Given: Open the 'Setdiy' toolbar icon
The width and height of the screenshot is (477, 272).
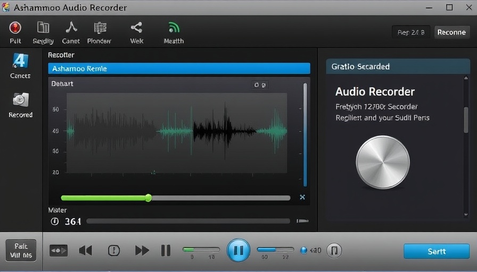Looking at the screenshot, I should pyautogui.click(x=43, y=28).
